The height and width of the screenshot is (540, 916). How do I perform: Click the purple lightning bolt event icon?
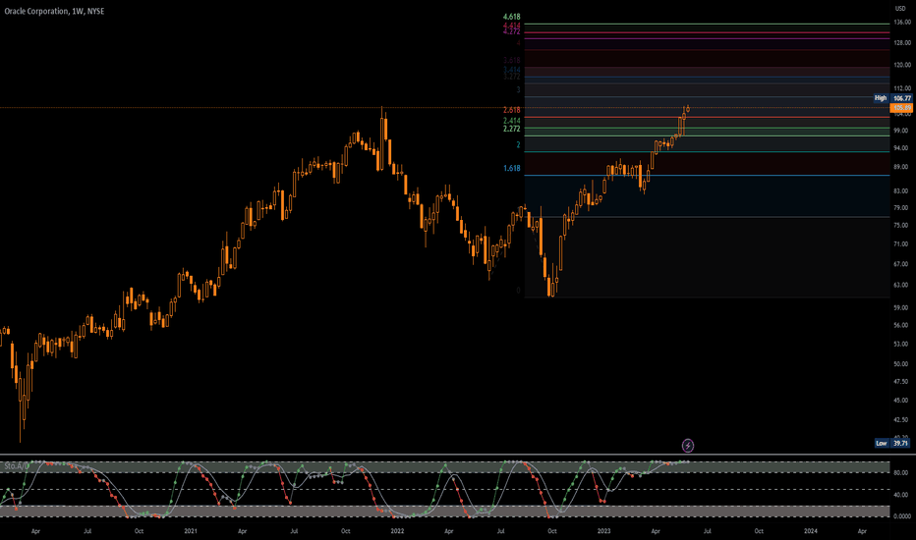(x=688, y=446)
